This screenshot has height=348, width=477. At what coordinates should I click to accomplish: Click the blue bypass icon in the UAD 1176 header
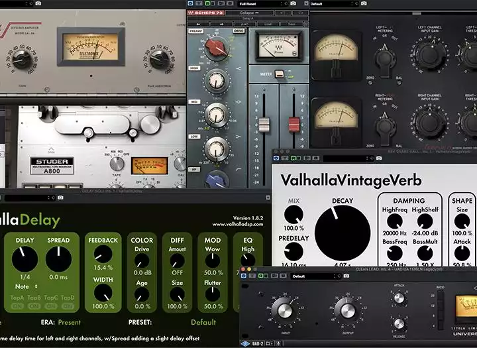(x=244, y=276)
